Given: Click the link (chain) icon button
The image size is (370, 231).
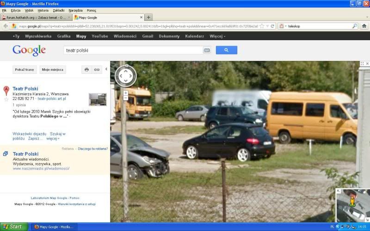Looking at the screenshot, I should (x=97, y=70).
